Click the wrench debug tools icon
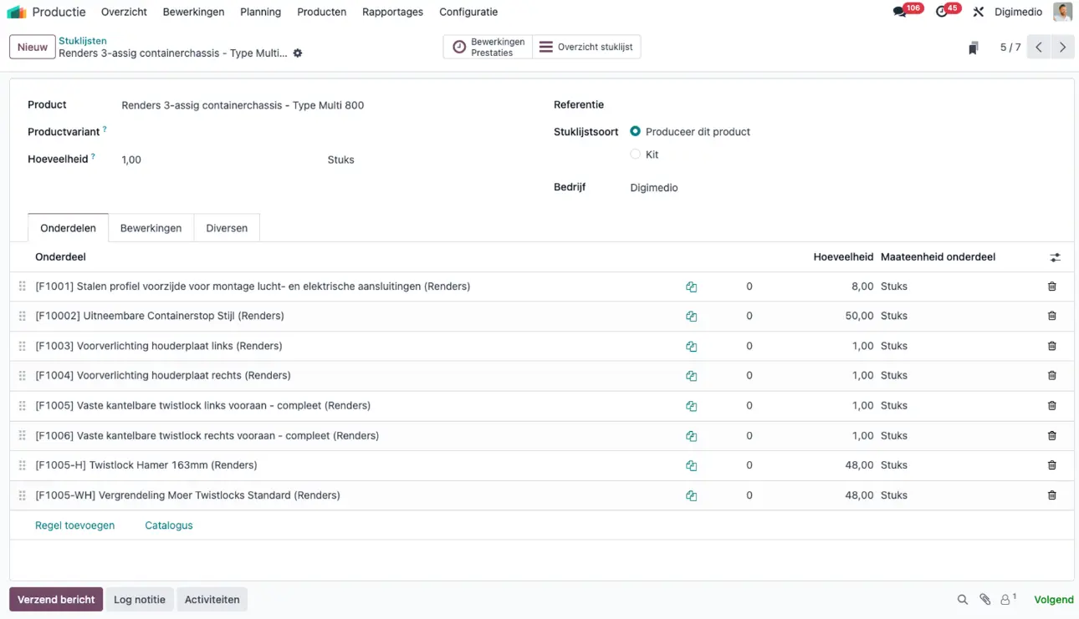The width and height of the screenshot is (1079, 619). (978, 13)
